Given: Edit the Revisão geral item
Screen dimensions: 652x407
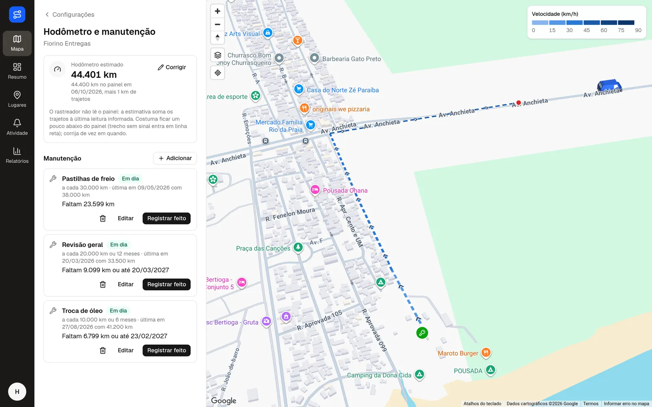Looking at the screenshot, I should (126, 284).
